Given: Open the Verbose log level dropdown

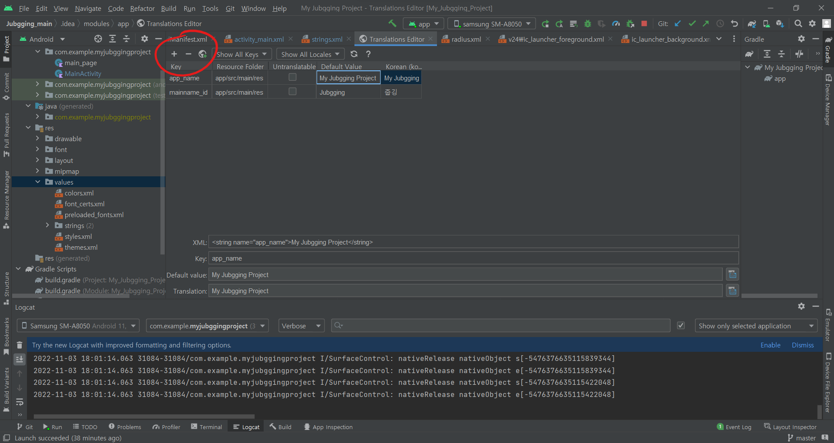Looking at the screenshot, I should click(301, 326).
